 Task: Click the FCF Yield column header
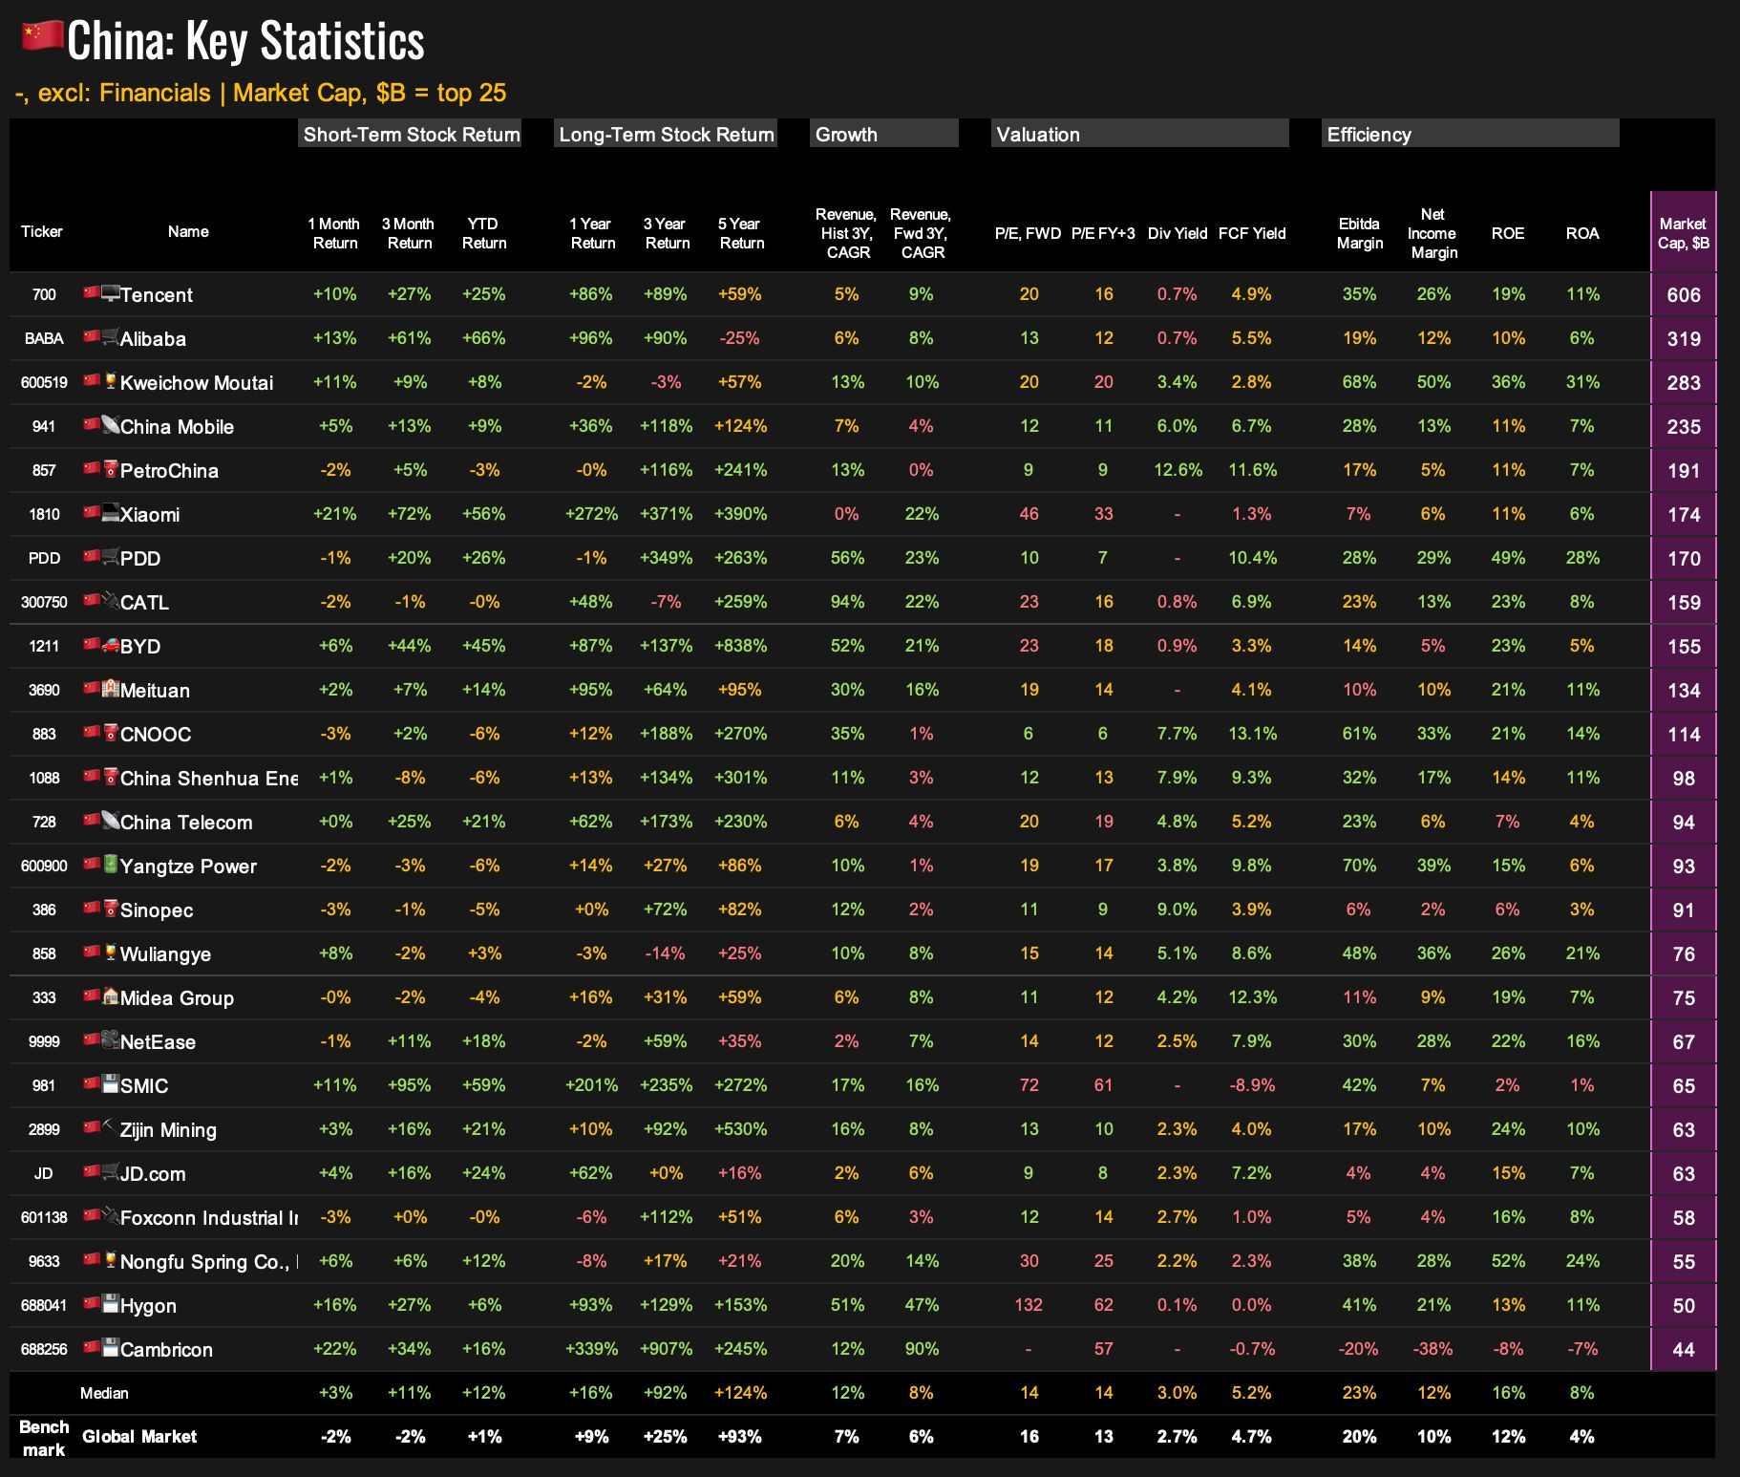coord(1251,233)
